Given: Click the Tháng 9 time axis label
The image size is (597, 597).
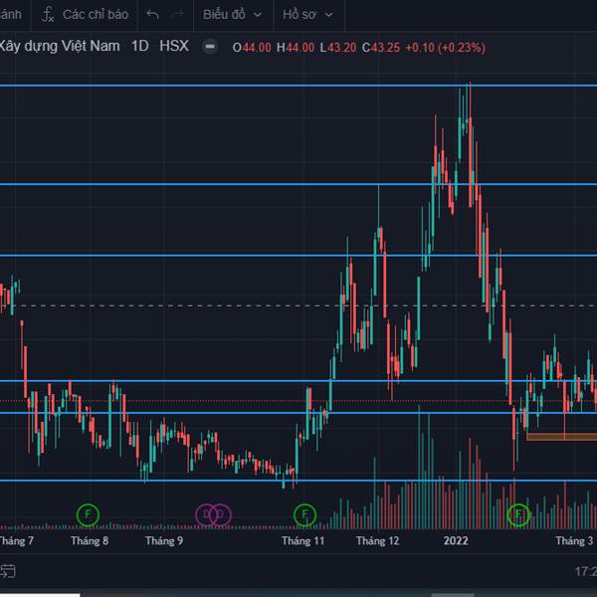Looking at the screenshot, I should (164, 540).
